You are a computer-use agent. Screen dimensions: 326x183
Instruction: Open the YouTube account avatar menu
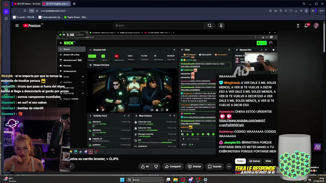point(316,25)
